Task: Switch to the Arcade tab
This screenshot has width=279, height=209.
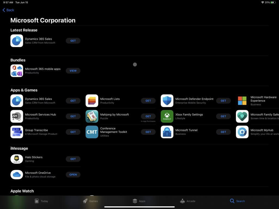Action: point(187,201)
